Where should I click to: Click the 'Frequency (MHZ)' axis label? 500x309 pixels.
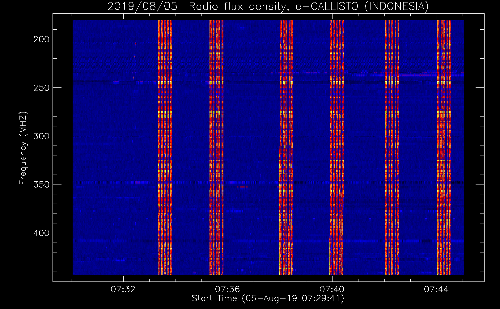click(x=23, y=148)
